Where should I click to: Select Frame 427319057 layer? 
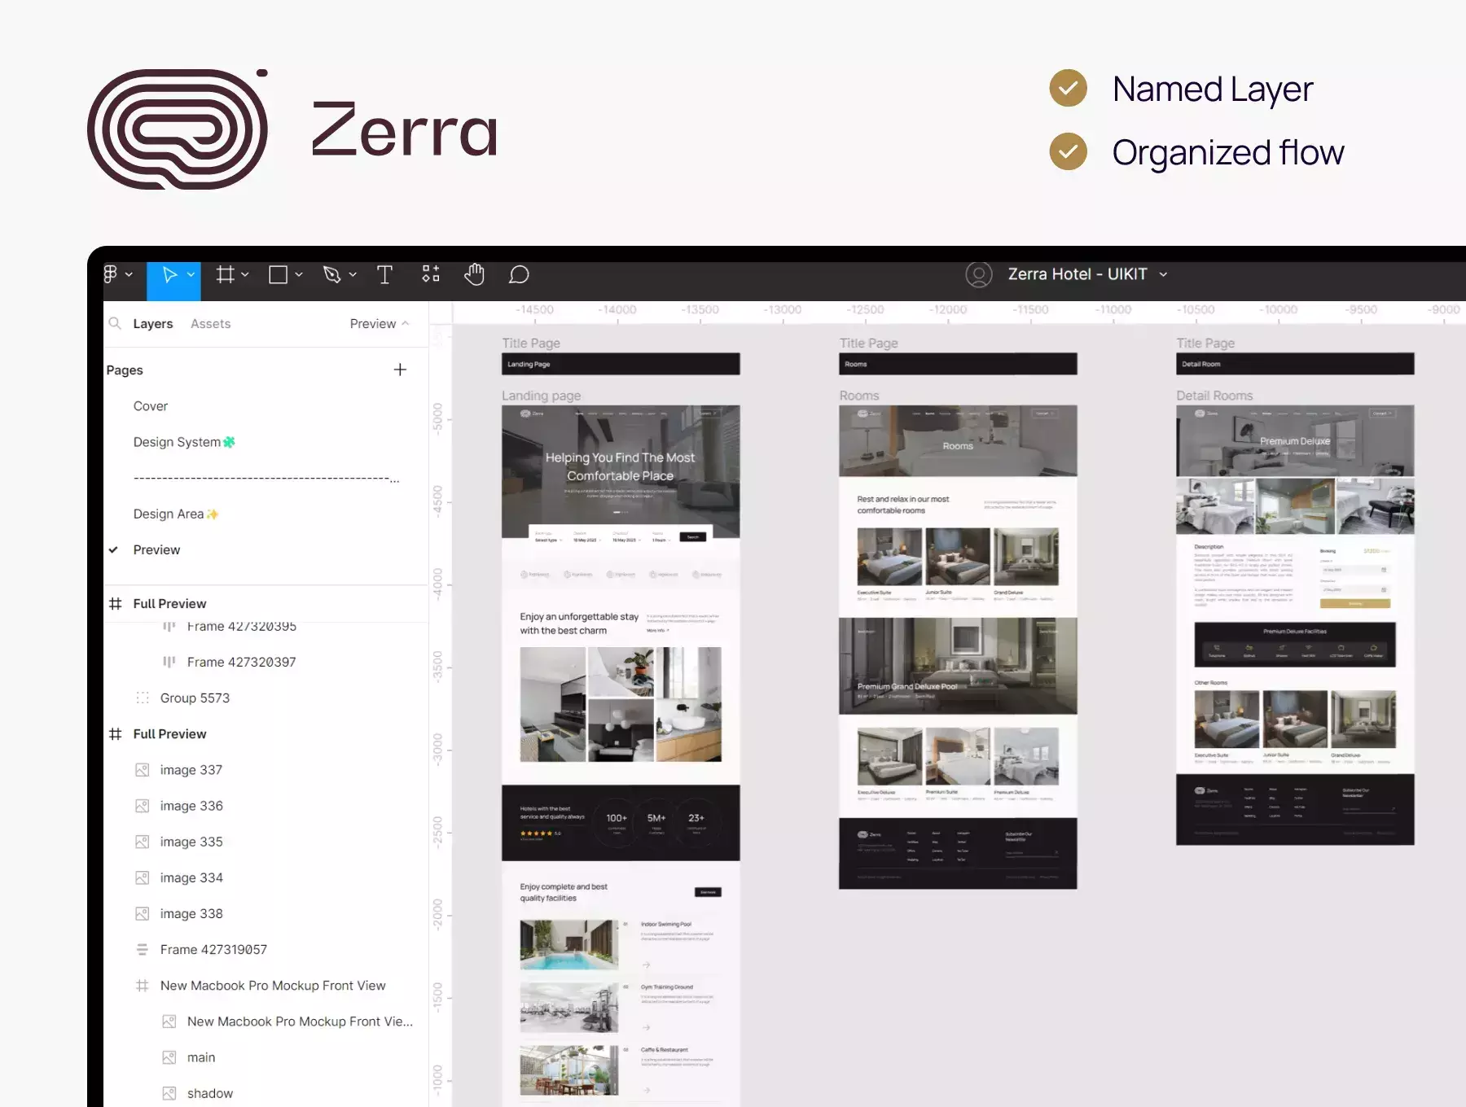pos(213,949)
